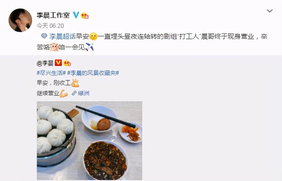
Task: Click the crown level badge beside @李晨
Action: pyautogui.click(x=67, y=63)
